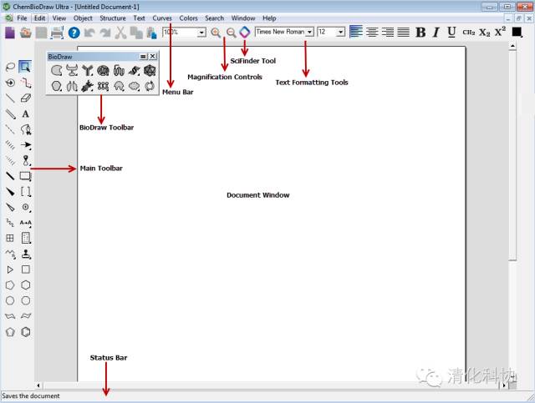Click the zoom in magnifier icon

point(216,32)
